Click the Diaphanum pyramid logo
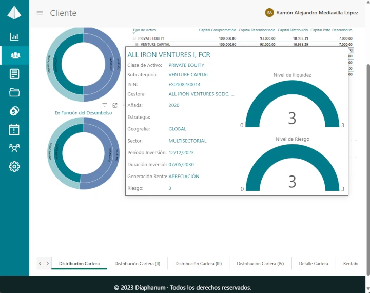 tap(14, 12)
